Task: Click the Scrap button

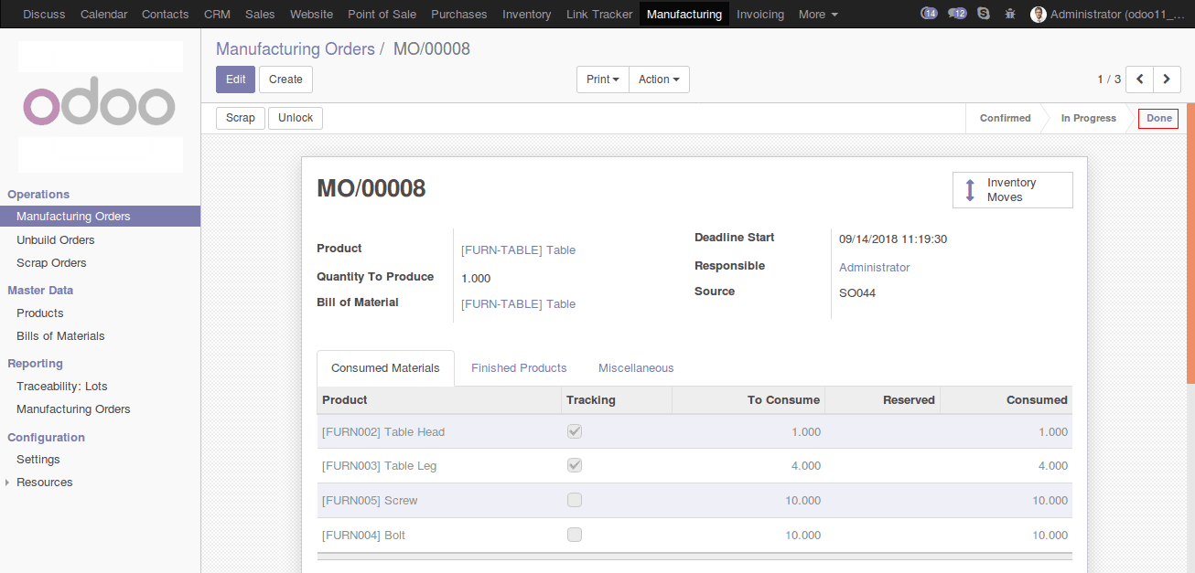Action: point(241,118)
